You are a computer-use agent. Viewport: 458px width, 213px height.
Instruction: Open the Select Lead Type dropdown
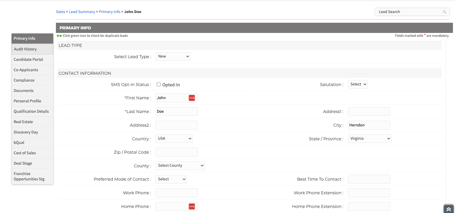173,56
